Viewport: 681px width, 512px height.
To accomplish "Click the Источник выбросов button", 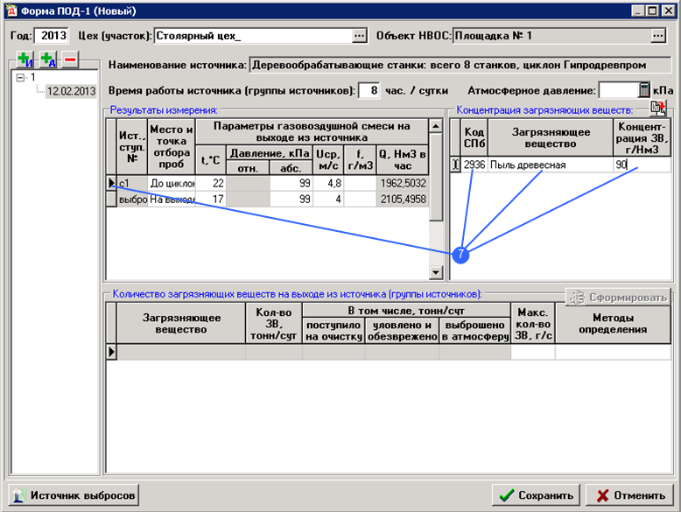I will coord(74,495).
